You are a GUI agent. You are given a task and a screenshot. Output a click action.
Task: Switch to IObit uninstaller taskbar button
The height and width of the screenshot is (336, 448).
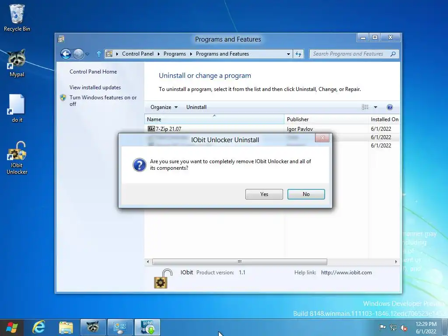pos(147,327)
